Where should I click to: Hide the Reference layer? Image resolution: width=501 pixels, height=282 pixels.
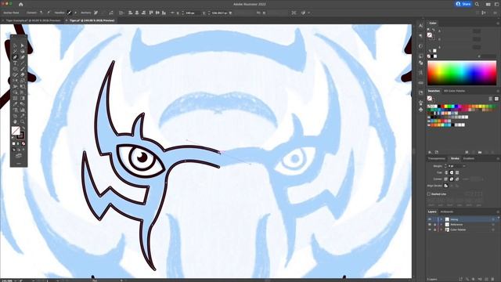pos(430,225)
